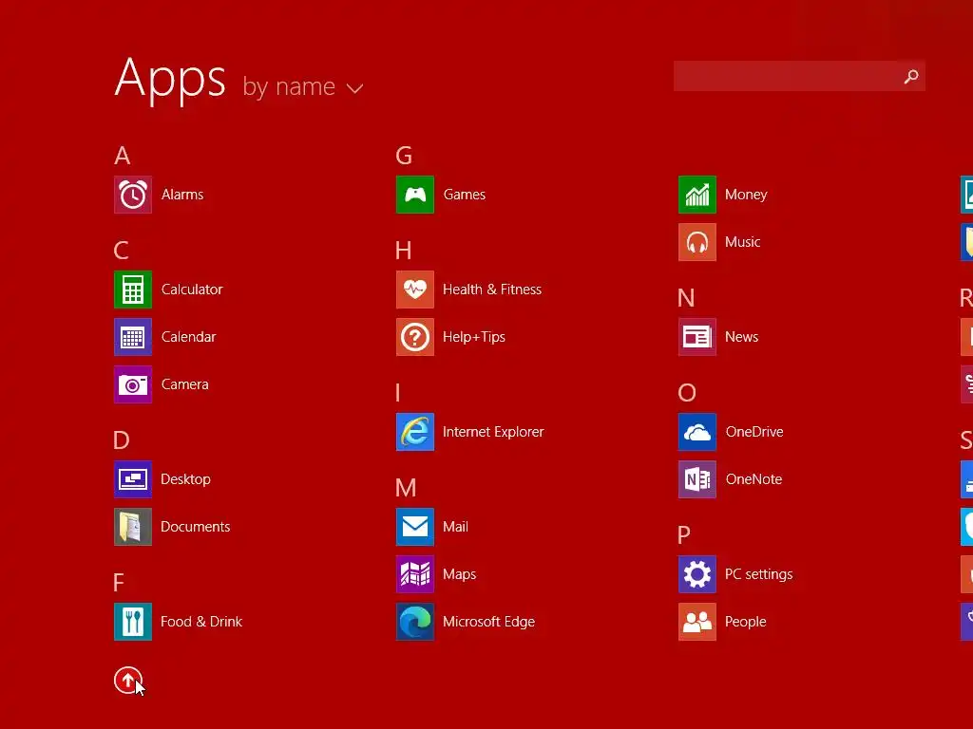This screenshot has height=729, width=973.
Task: Open the Music headphones icon
Action: 697,242
